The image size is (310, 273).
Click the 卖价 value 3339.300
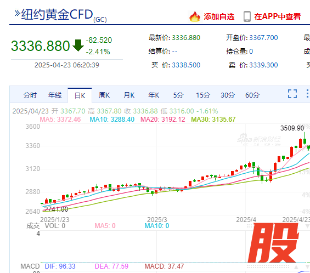tap(263, 65)
